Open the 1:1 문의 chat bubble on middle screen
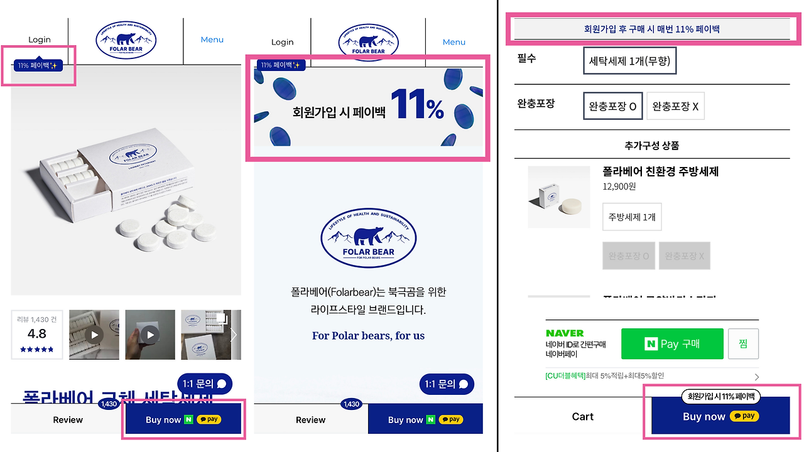 [447, 384]
